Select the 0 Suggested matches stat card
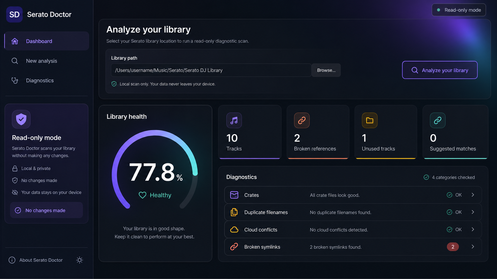This screenshot has width=497, height=279. [455, 132]
